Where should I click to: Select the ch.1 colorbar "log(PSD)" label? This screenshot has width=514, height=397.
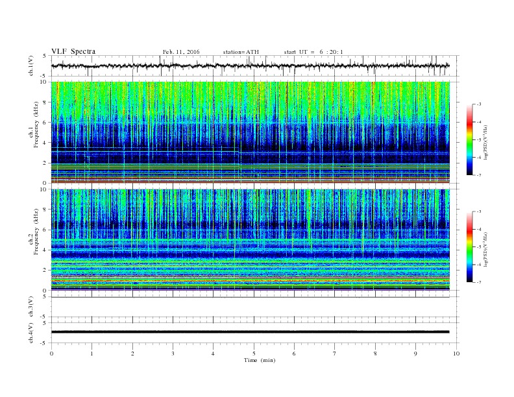click(x=485, y=143)
